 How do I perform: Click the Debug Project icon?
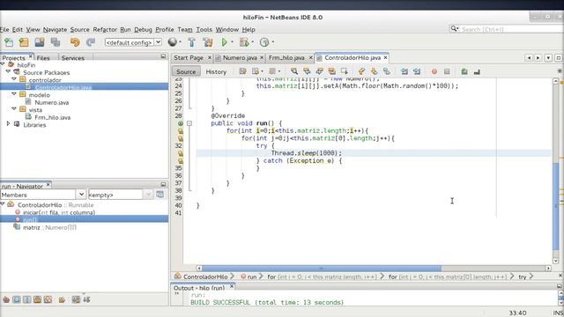click(x=244, y=42)
